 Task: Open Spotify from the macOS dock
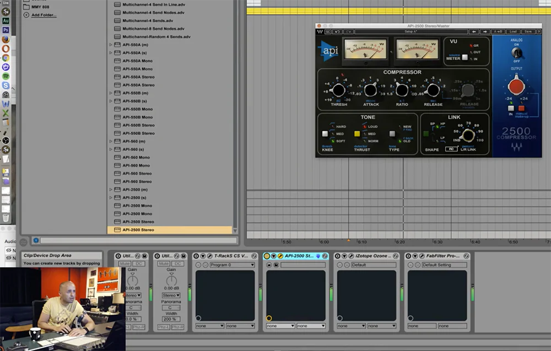point(6,76)
